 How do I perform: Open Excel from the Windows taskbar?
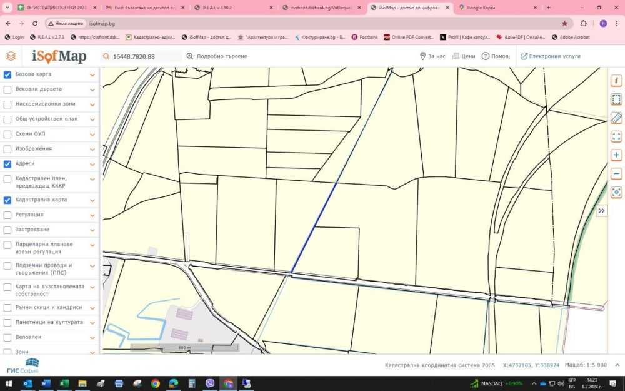pyautogui.click(x=64, y=383)
